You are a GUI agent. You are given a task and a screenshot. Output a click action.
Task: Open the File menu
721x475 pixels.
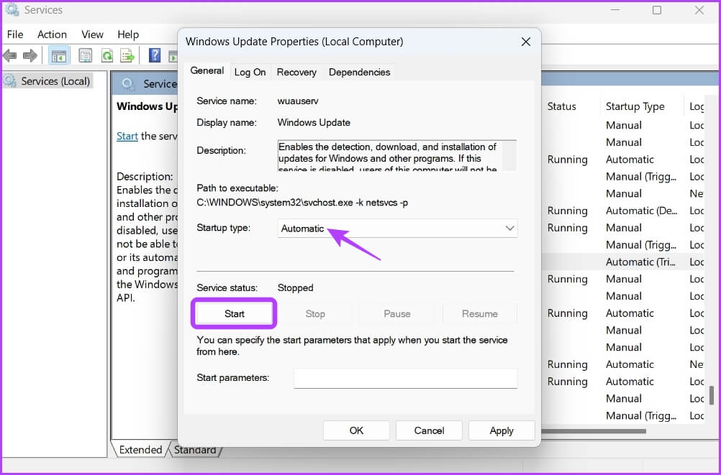tap(15, 34)
